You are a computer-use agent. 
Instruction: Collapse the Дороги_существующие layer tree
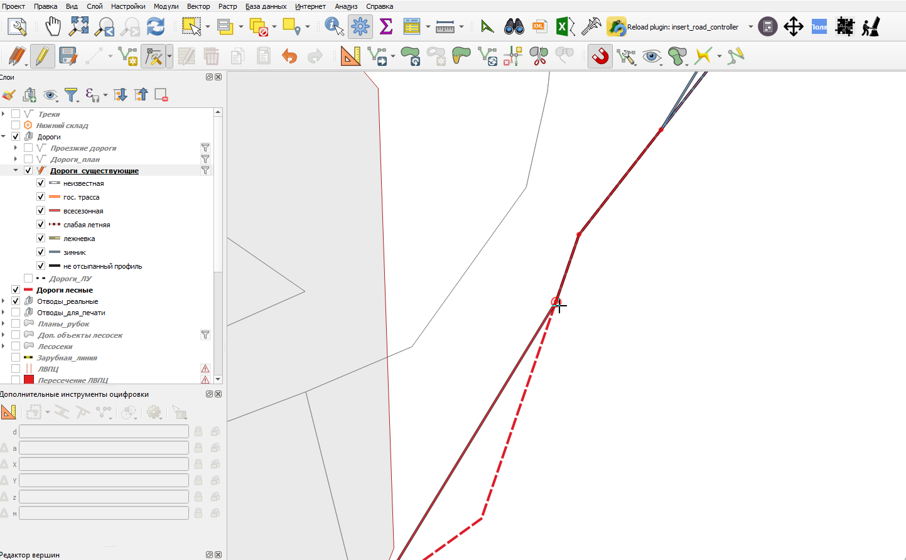click(x=16, y=170)
